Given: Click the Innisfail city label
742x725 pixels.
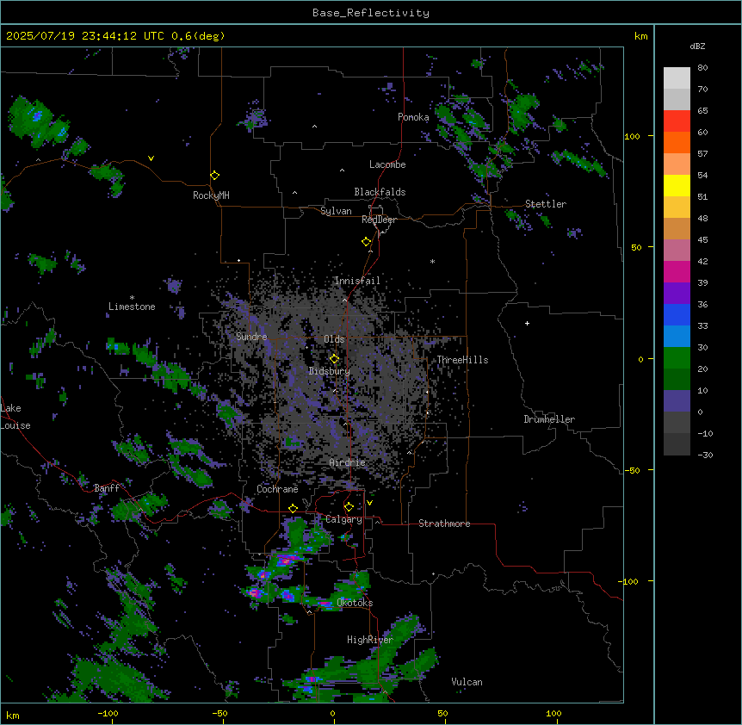Looking at the screenshot, I should click(x=357, y=281).
